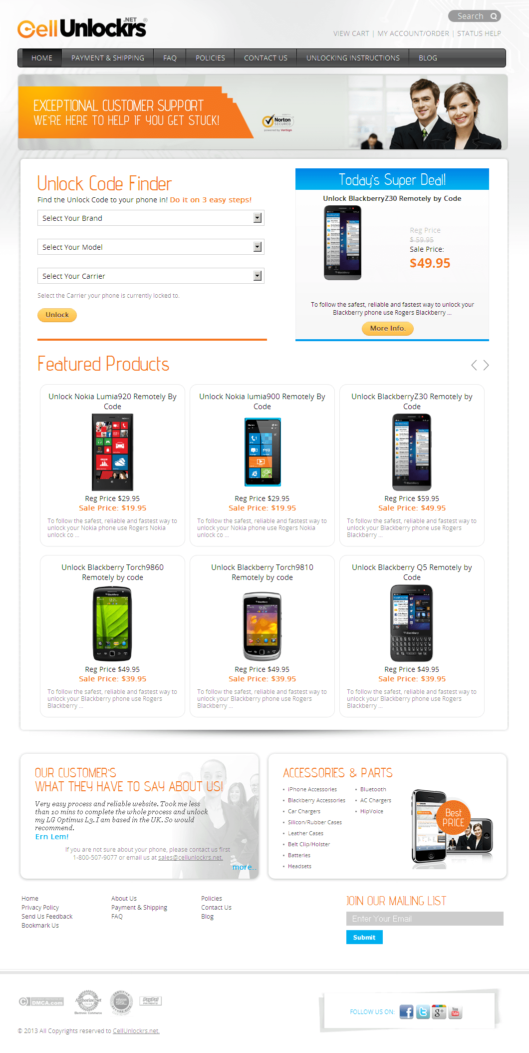Screen dimensions: 529x1053
Task: Expand the Select Your Model dropdown
Action: click(x=151, y=247)
